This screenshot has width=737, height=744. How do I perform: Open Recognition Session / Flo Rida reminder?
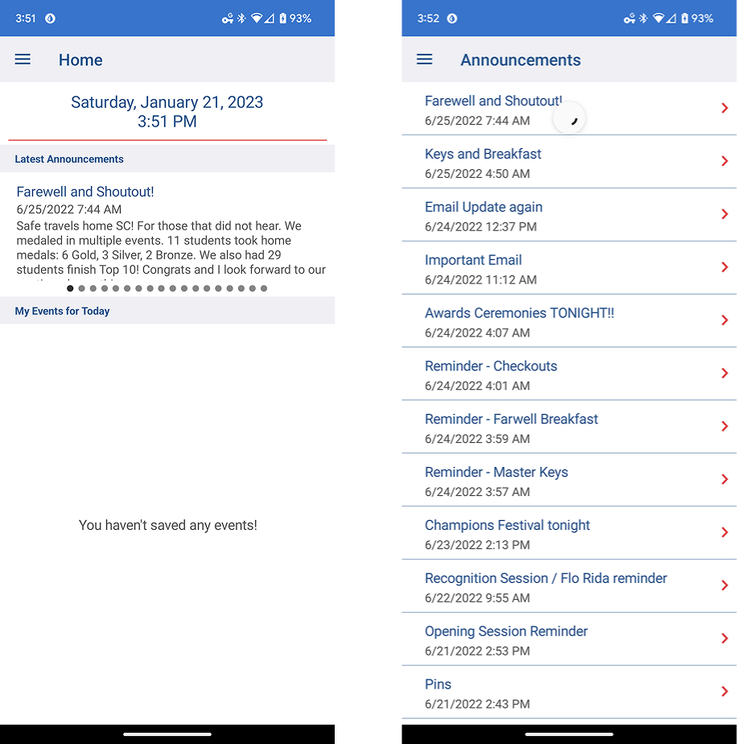[569, 586]
